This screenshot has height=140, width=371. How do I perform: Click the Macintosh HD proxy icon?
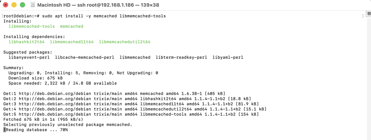click(33, 5)
